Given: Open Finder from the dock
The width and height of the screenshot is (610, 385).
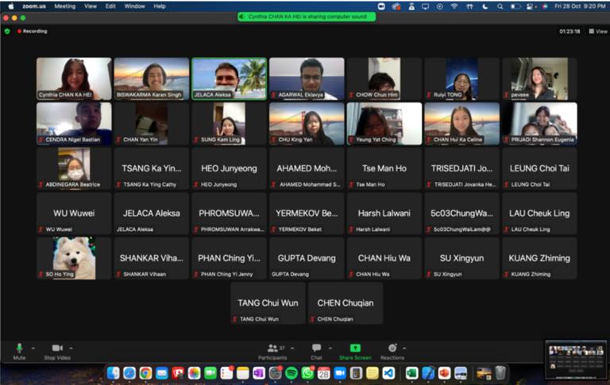Looking at the screenshot, I should 114,373.
